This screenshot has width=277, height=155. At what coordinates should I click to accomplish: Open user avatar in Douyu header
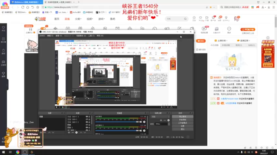[237, 19]
